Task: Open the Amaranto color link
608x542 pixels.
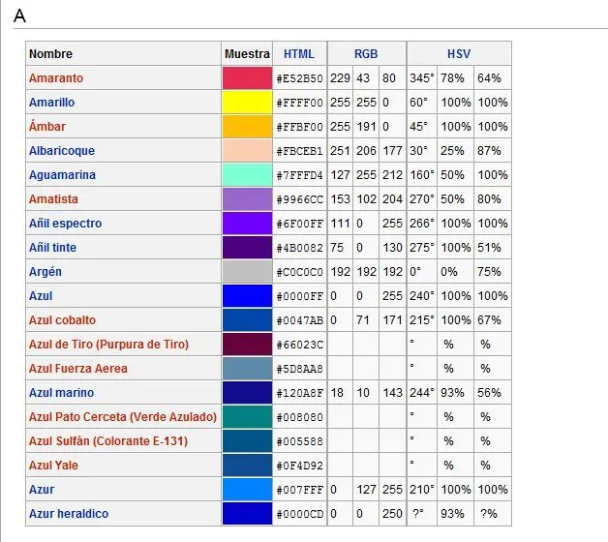Action: [x=56, y=78]
